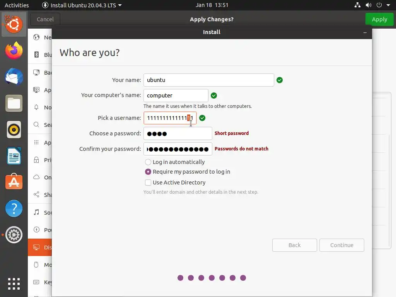396x297 pixels.
Task: Click the Back button in installer
Action: tap(294, 245)
